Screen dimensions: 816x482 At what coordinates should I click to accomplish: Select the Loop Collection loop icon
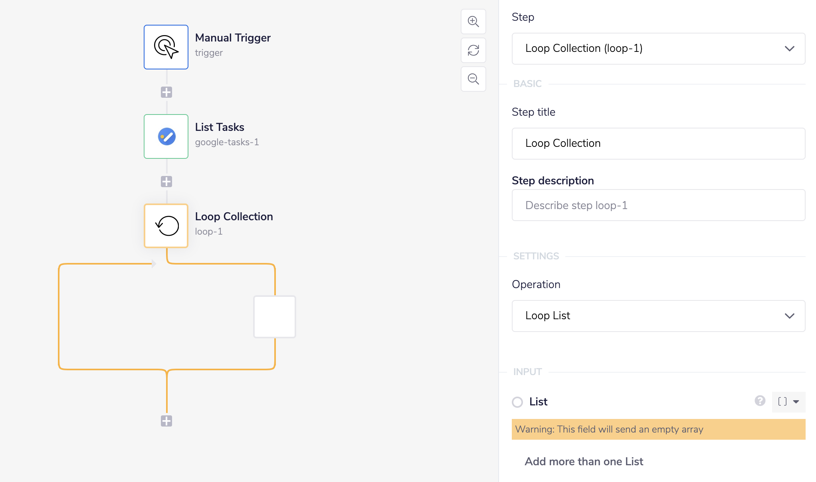coord(166,225)
